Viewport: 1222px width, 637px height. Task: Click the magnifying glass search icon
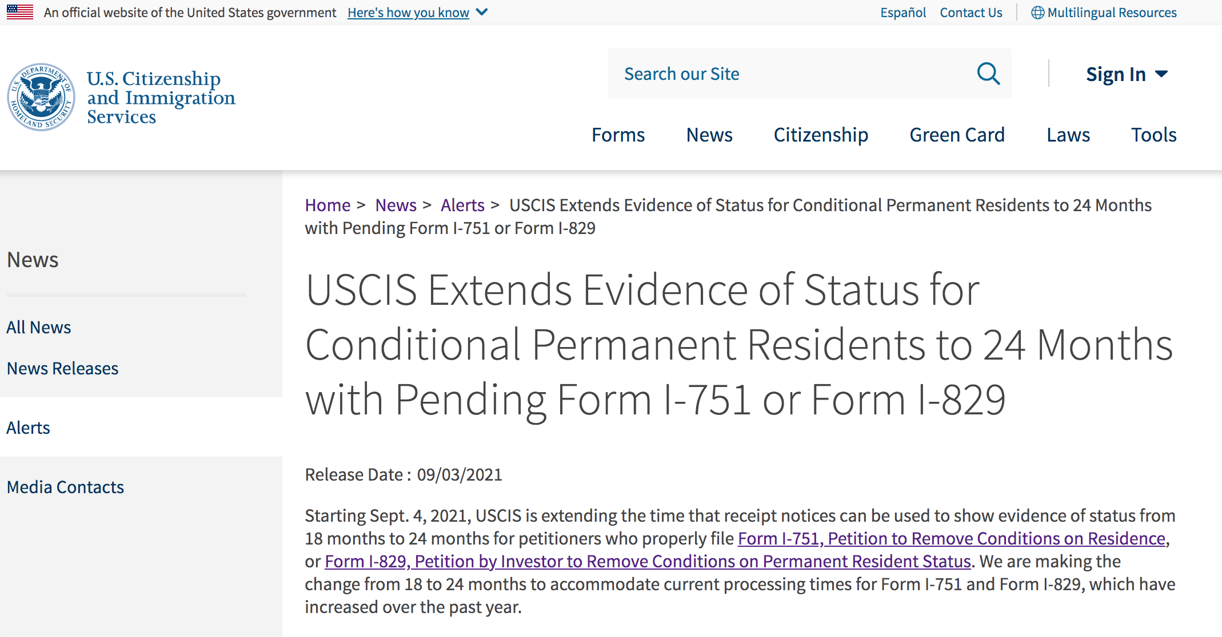point(988,74)
